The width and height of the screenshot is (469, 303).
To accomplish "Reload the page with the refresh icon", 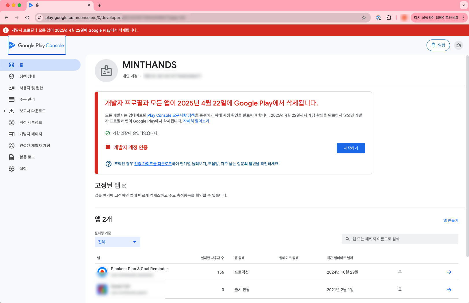I will point(27,18).
